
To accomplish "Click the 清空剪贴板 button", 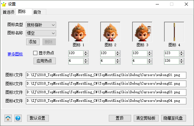I will click(x=146, y=118).
